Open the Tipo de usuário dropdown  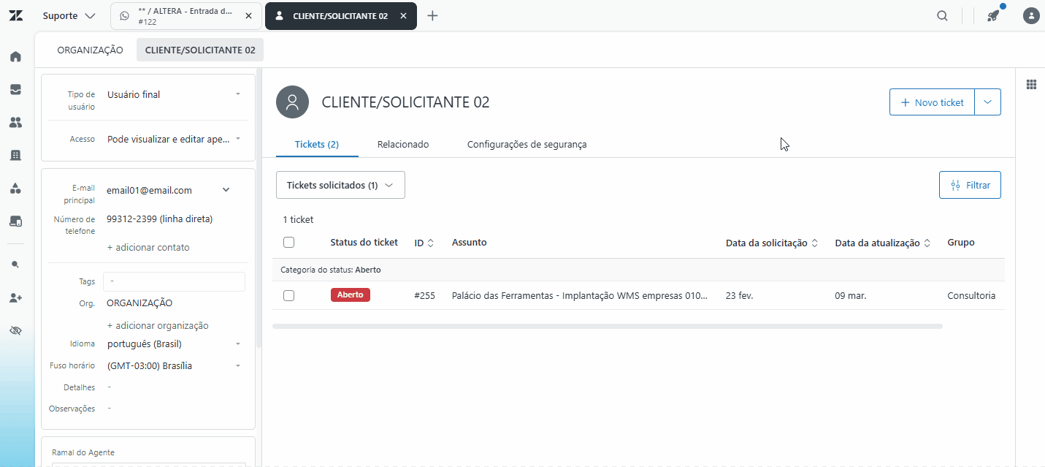(x=174, y=94)
